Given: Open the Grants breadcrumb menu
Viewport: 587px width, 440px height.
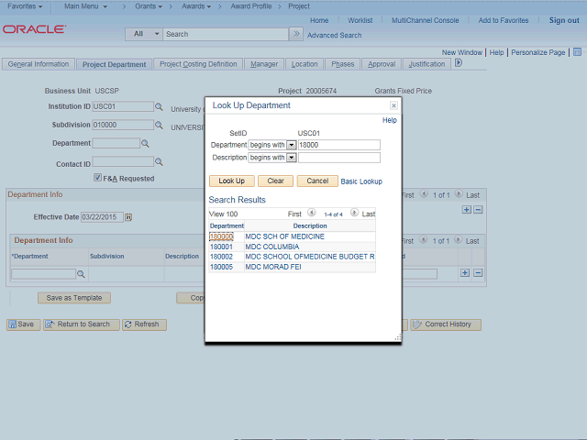Looking at the screenshot, I should coord(149,6).
